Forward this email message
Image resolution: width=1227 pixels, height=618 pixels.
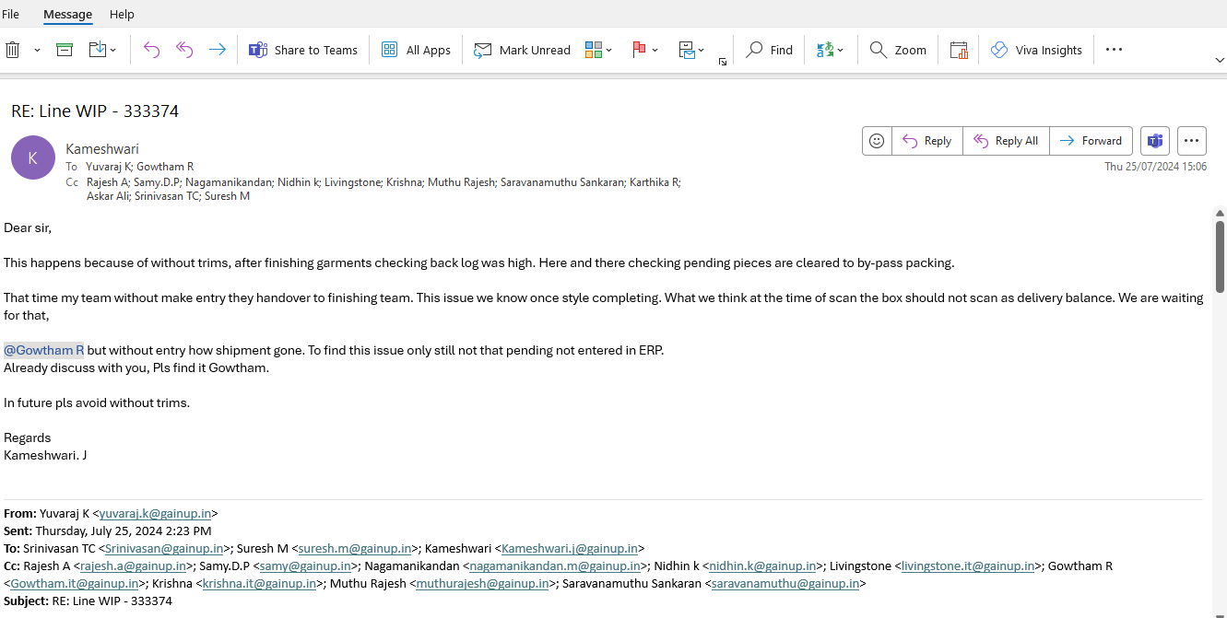[x=1091, y=141]
